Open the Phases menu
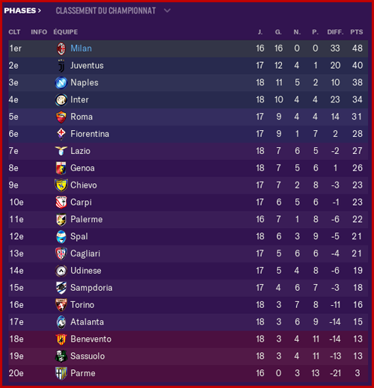The height and width of the screenshot is (388, 374). (22, 10)
